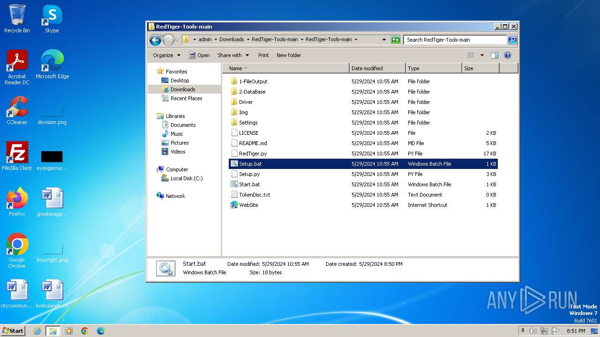Open the address bar history dropdown
The height and width of the screenshot is (337, 600).
[x=384, y=40]
